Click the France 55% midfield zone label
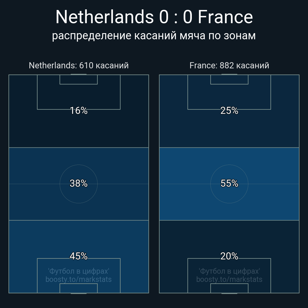The image size is (308, 308). pos(229,183)
